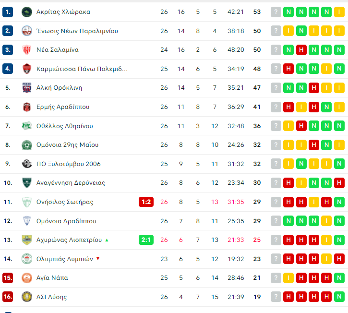348x313 pixels.
Task: Click the ΠΟ Ξυλοτύμβου 2006 team logo
Action: tap(27, 164)
